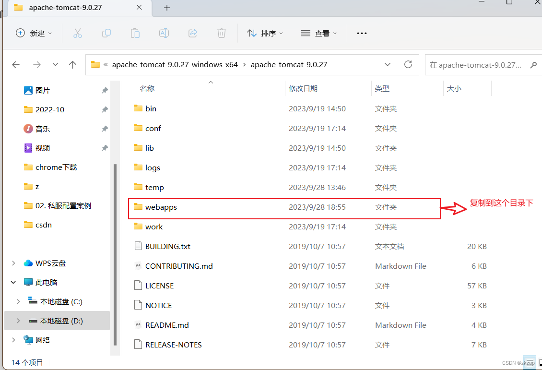Click apache-tomcat-9.0.27 breadcrumb segment

[289, 65]
